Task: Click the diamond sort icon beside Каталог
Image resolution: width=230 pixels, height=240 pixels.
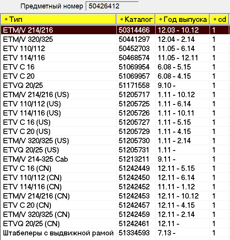Action: tap(122, 19)
